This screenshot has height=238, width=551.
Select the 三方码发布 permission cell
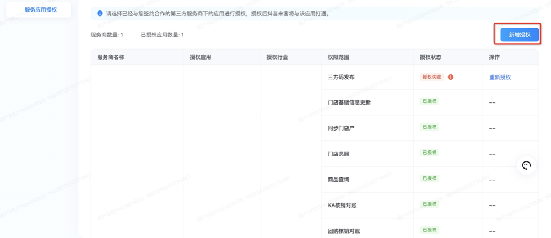(368, 77)
